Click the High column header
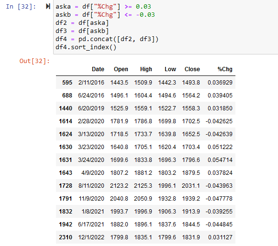Viewport: 278px width, 246px height. pyautogui.click(x=146, y=69)
